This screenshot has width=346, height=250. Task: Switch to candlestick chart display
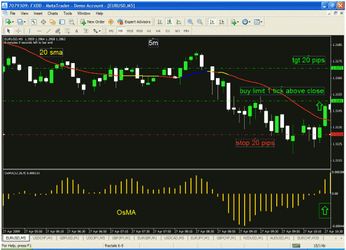pos(169,22)
